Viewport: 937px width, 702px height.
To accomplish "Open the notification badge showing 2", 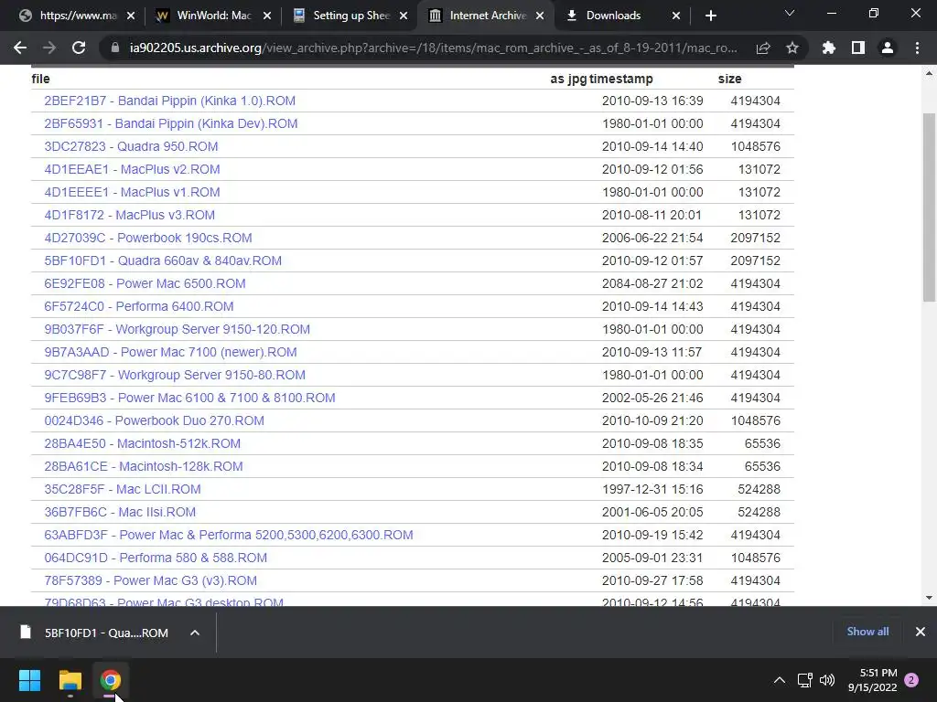I will point(911,680).
